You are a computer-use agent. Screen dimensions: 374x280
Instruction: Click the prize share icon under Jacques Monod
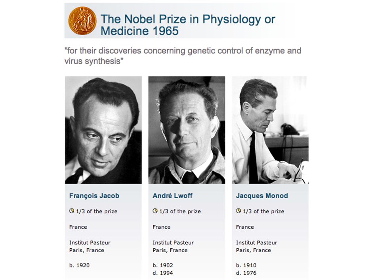click(x=238, y=211)
